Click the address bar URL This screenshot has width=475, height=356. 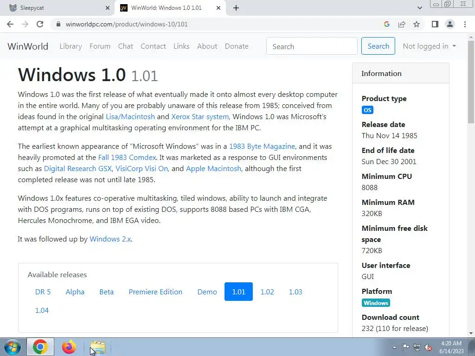click(127, 24)
